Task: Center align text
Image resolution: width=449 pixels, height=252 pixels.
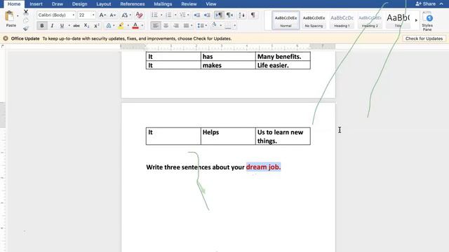Action: click(166, 26)
